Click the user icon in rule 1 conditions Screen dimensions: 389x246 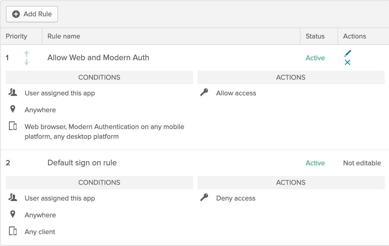tap(13, 93)
